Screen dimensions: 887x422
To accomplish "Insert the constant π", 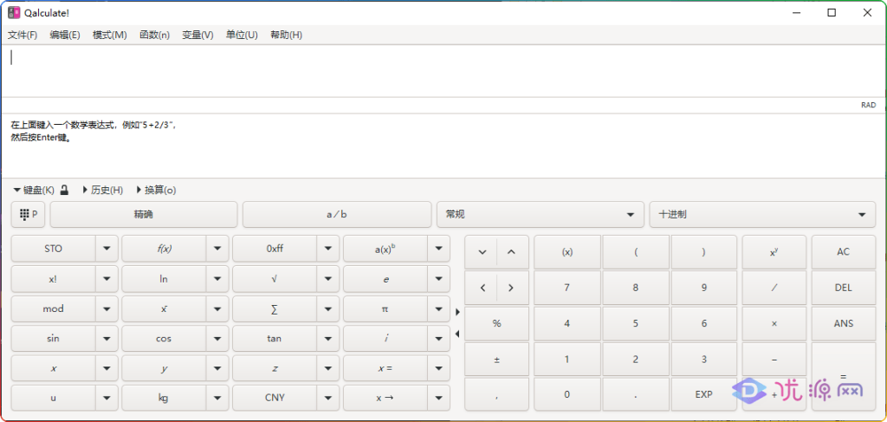I will 385,308.
